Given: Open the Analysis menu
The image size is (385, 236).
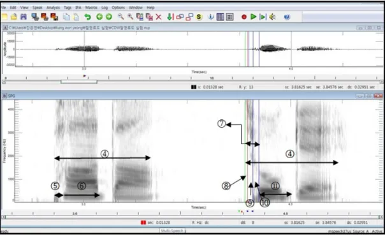Looking at the screenshot, I should [53, 8].
